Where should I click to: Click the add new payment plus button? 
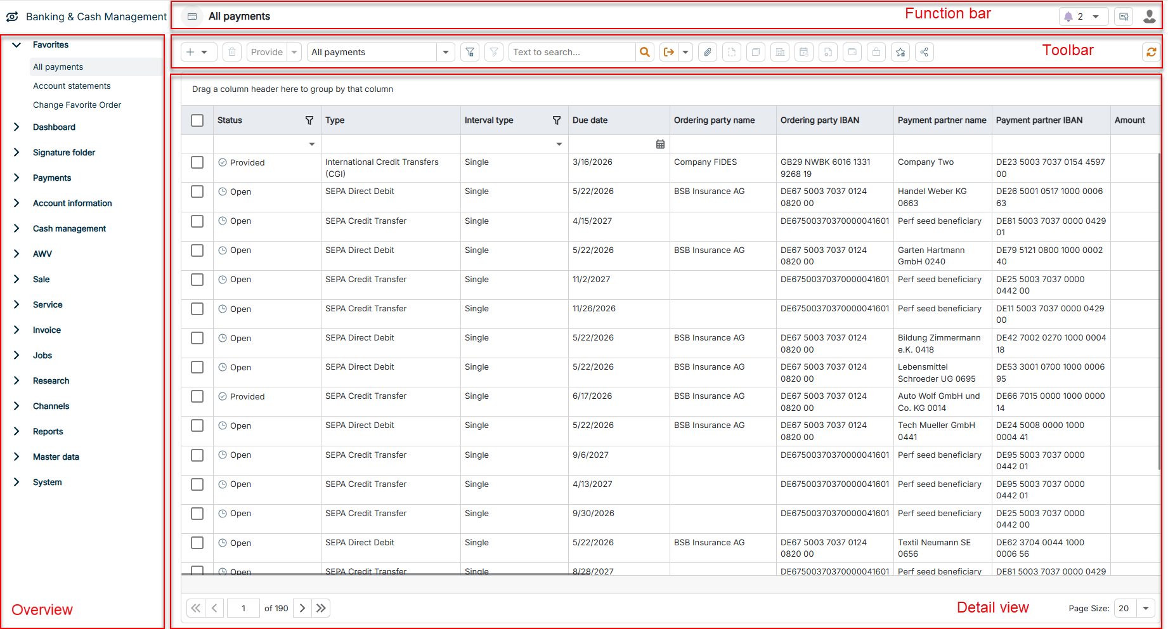(190, 52)
